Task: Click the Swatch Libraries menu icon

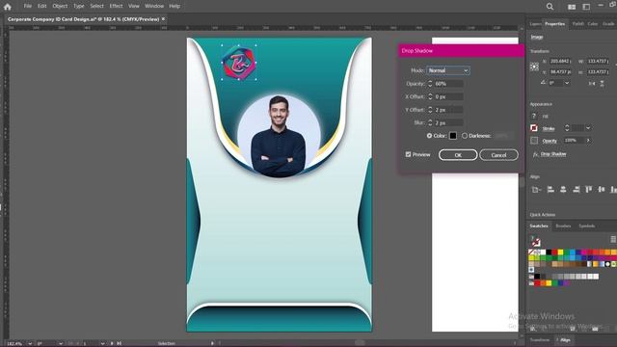Action: pyautogui.click(x=533, y=328)
